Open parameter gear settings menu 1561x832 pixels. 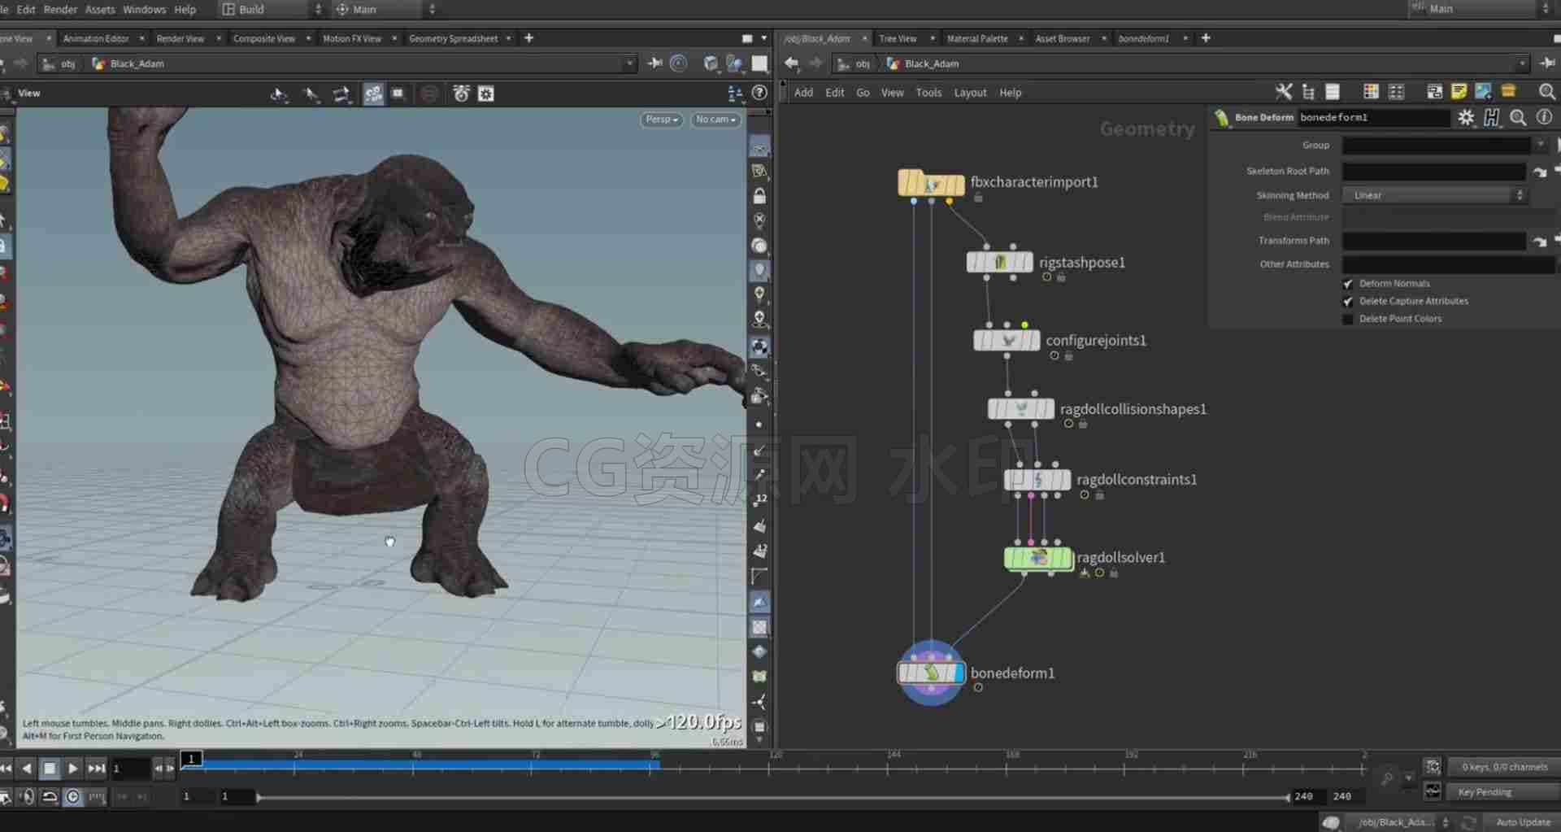click(x=1466, y=117)
